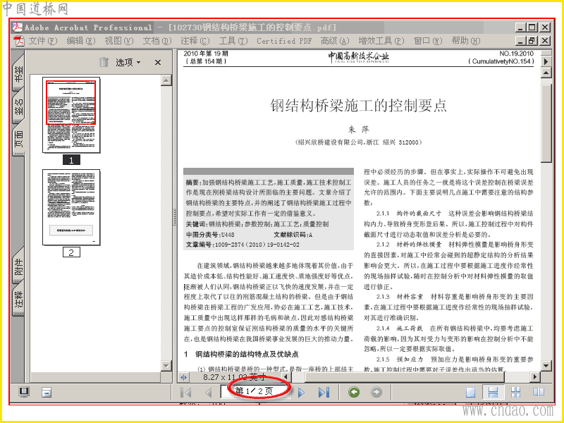Jump to last page
The width and height of the screenshot is (564, 423).
324,392
